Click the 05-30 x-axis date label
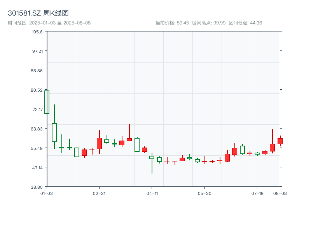Screen dimensions: 311x233 click(x=204, y=193)
